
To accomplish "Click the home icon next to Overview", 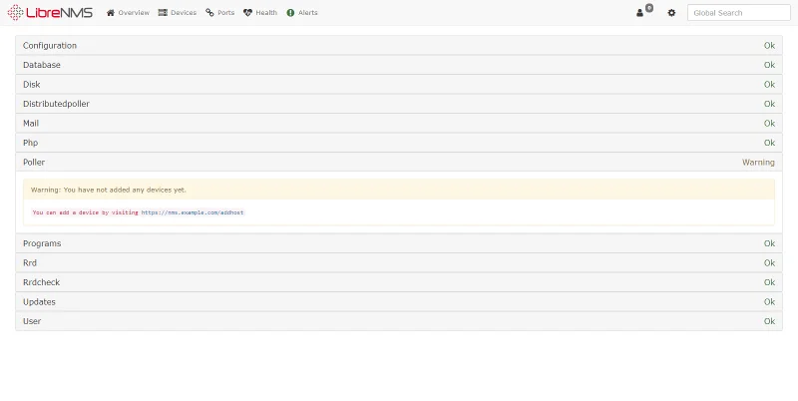I will click(111, 13).
